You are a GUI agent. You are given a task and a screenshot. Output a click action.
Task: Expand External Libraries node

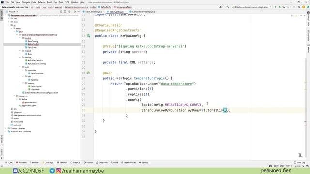pos(5,128)
